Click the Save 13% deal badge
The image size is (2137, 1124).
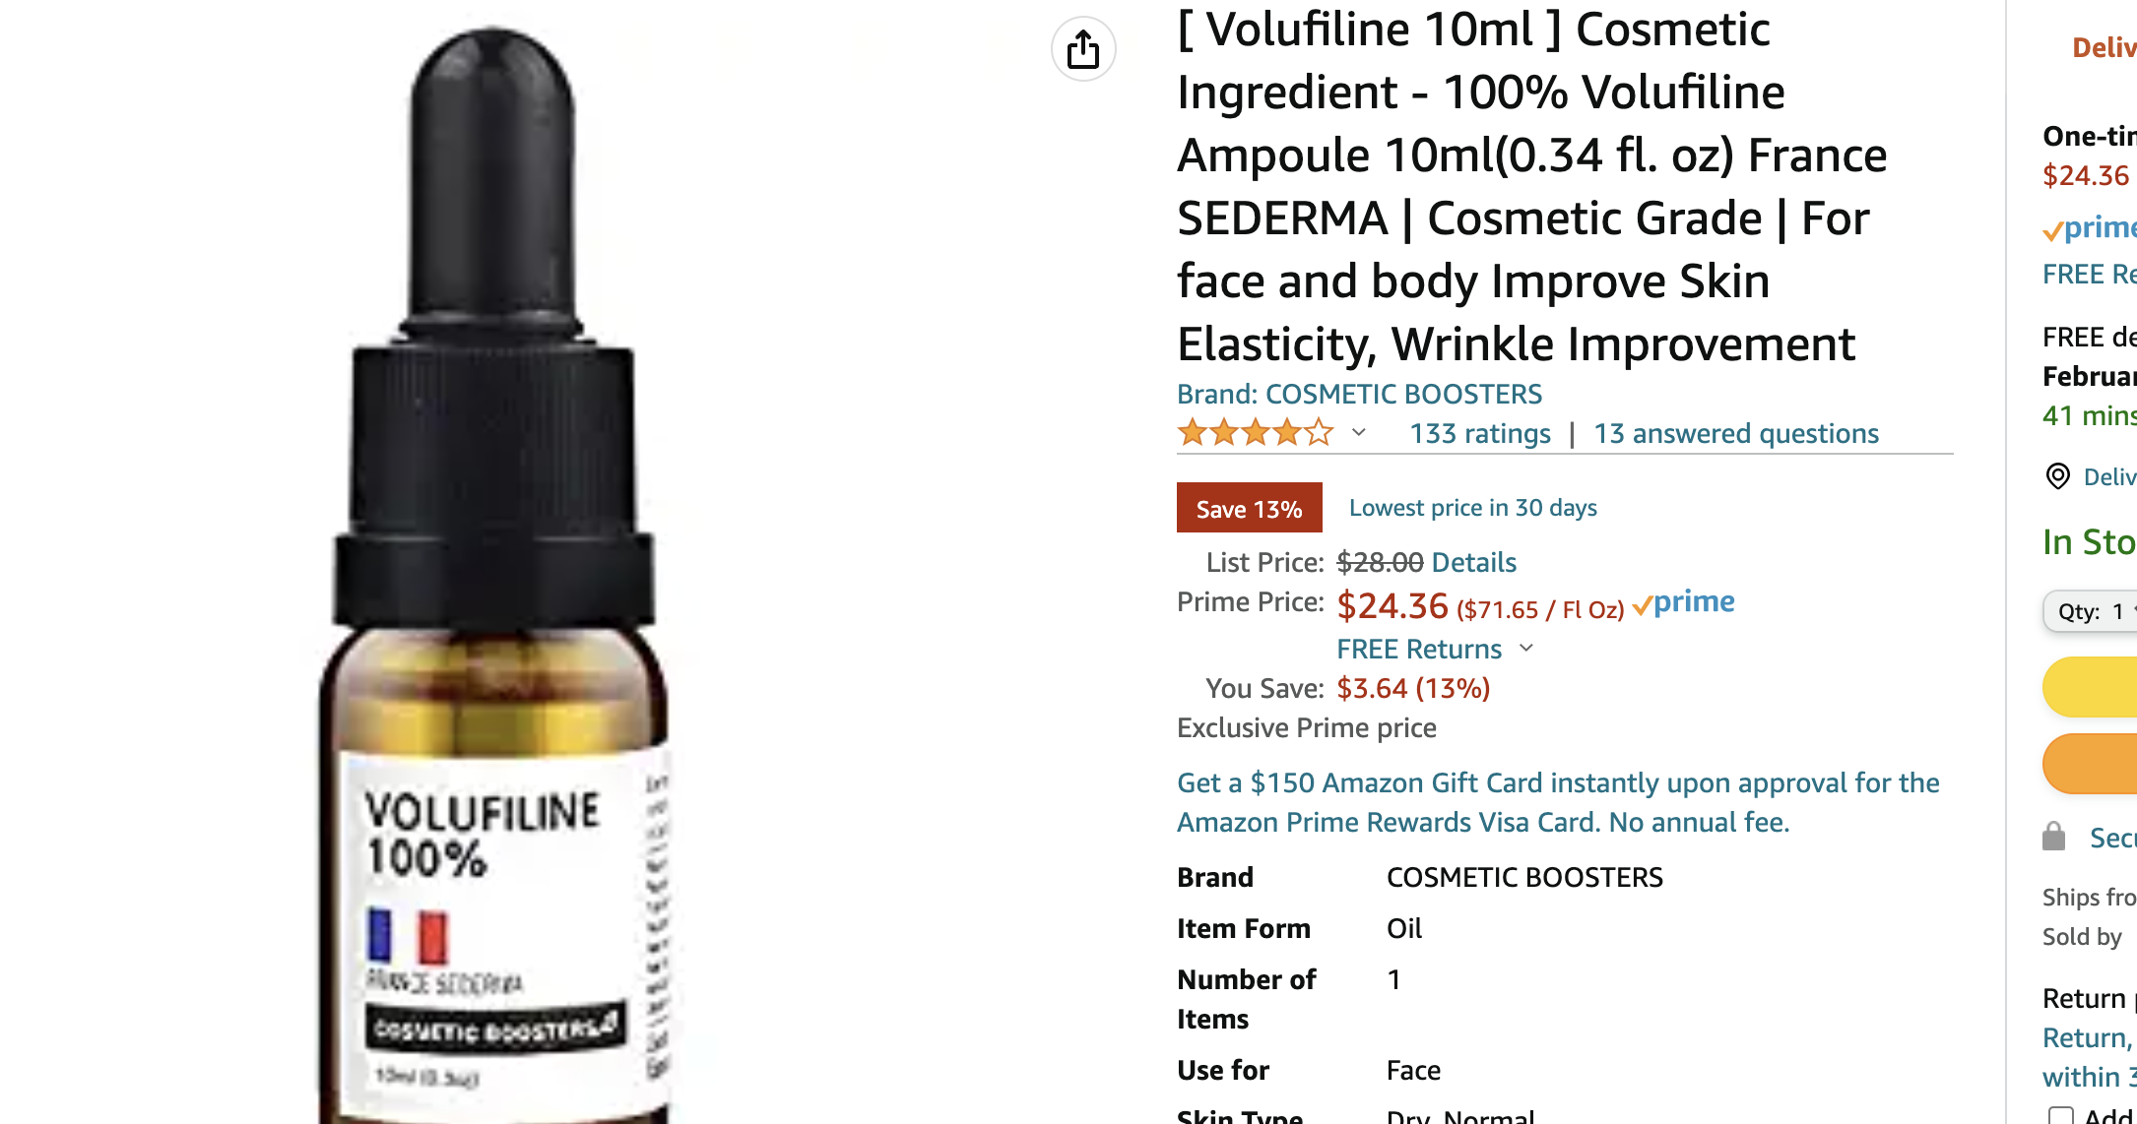coord(1249,508)
